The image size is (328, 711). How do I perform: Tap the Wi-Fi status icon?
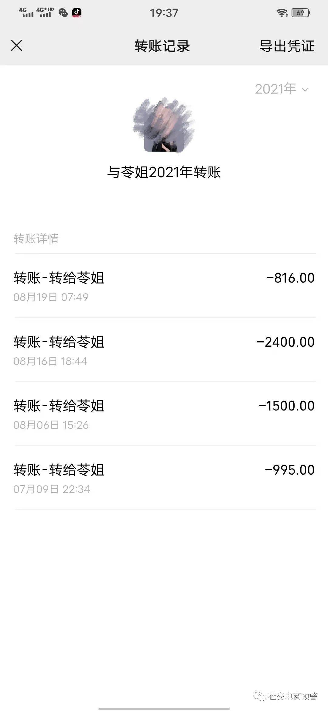point(282,13)
